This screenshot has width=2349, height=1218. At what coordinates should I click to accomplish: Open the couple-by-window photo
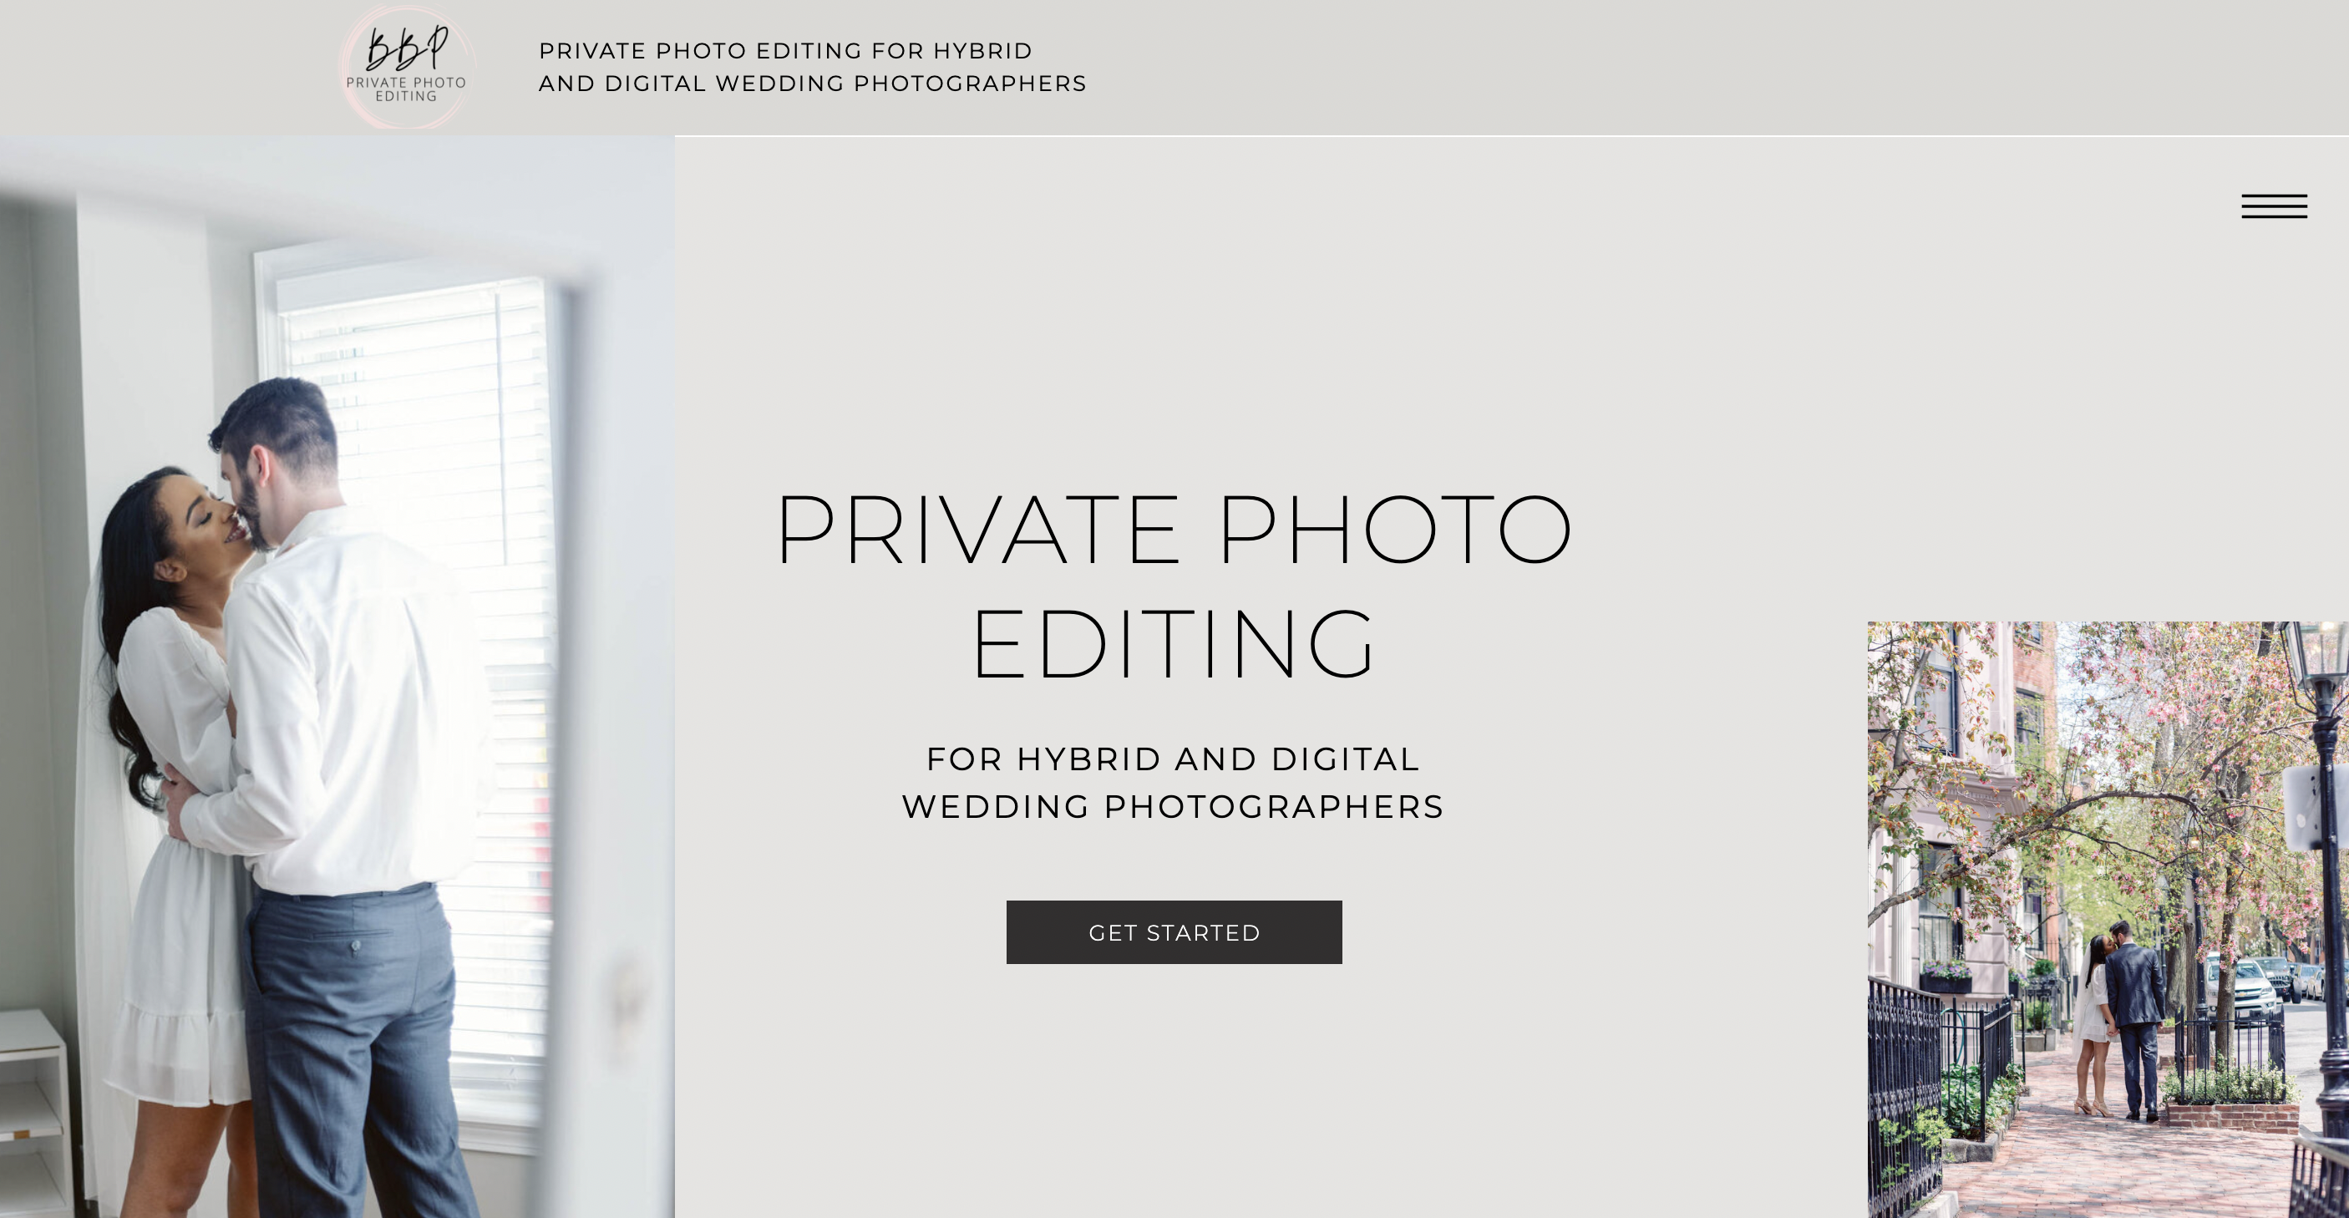coord(337,677)
